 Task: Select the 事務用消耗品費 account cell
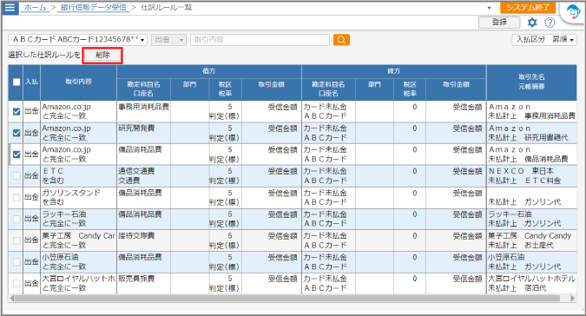[144, 111]
